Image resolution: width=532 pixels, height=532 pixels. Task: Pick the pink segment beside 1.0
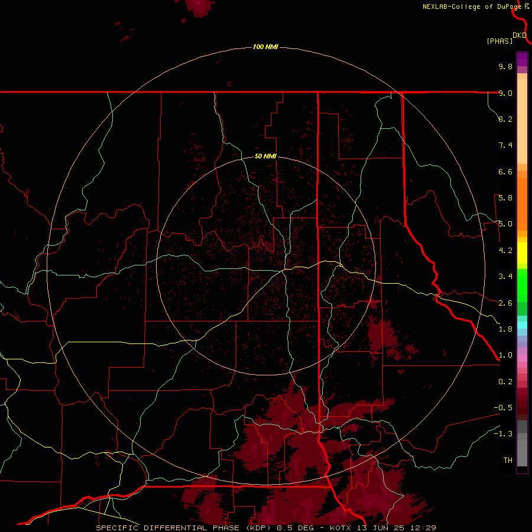pyautogui.click(x=522, y=358)
